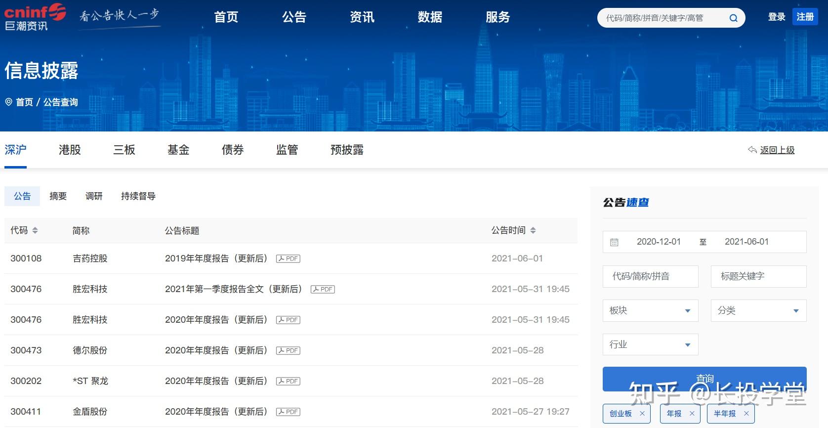Click the location pin icon beside 首页
This screenshot has height=428, width=828.
tap(8, 102)
